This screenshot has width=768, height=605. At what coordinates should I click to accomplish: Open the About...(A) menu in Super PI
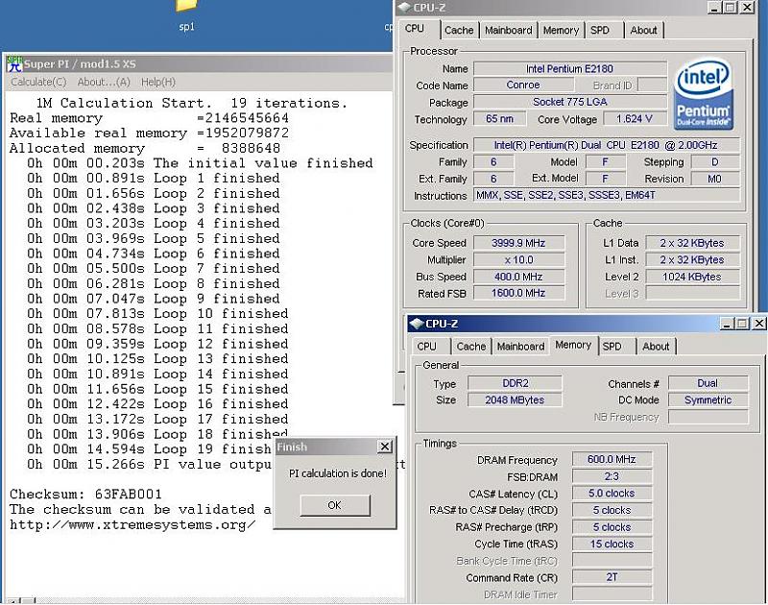pyautogui.click(x=104, y=82)
